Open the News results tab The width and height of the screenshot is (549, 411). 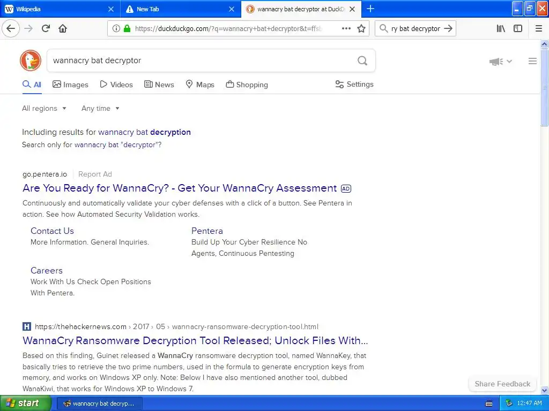pyautogui.click(x=159, y=85)
